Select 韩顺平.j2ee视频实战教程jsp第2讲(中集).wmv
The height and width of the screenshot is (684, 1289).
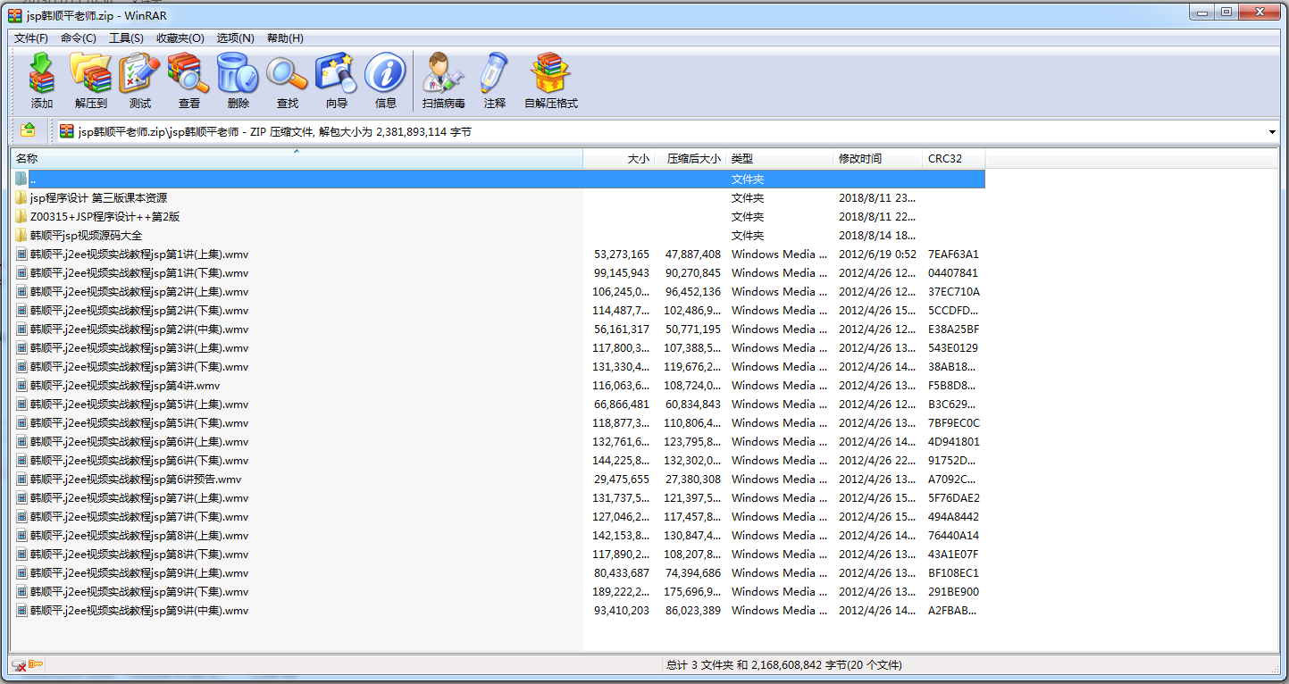pos(139,329)
